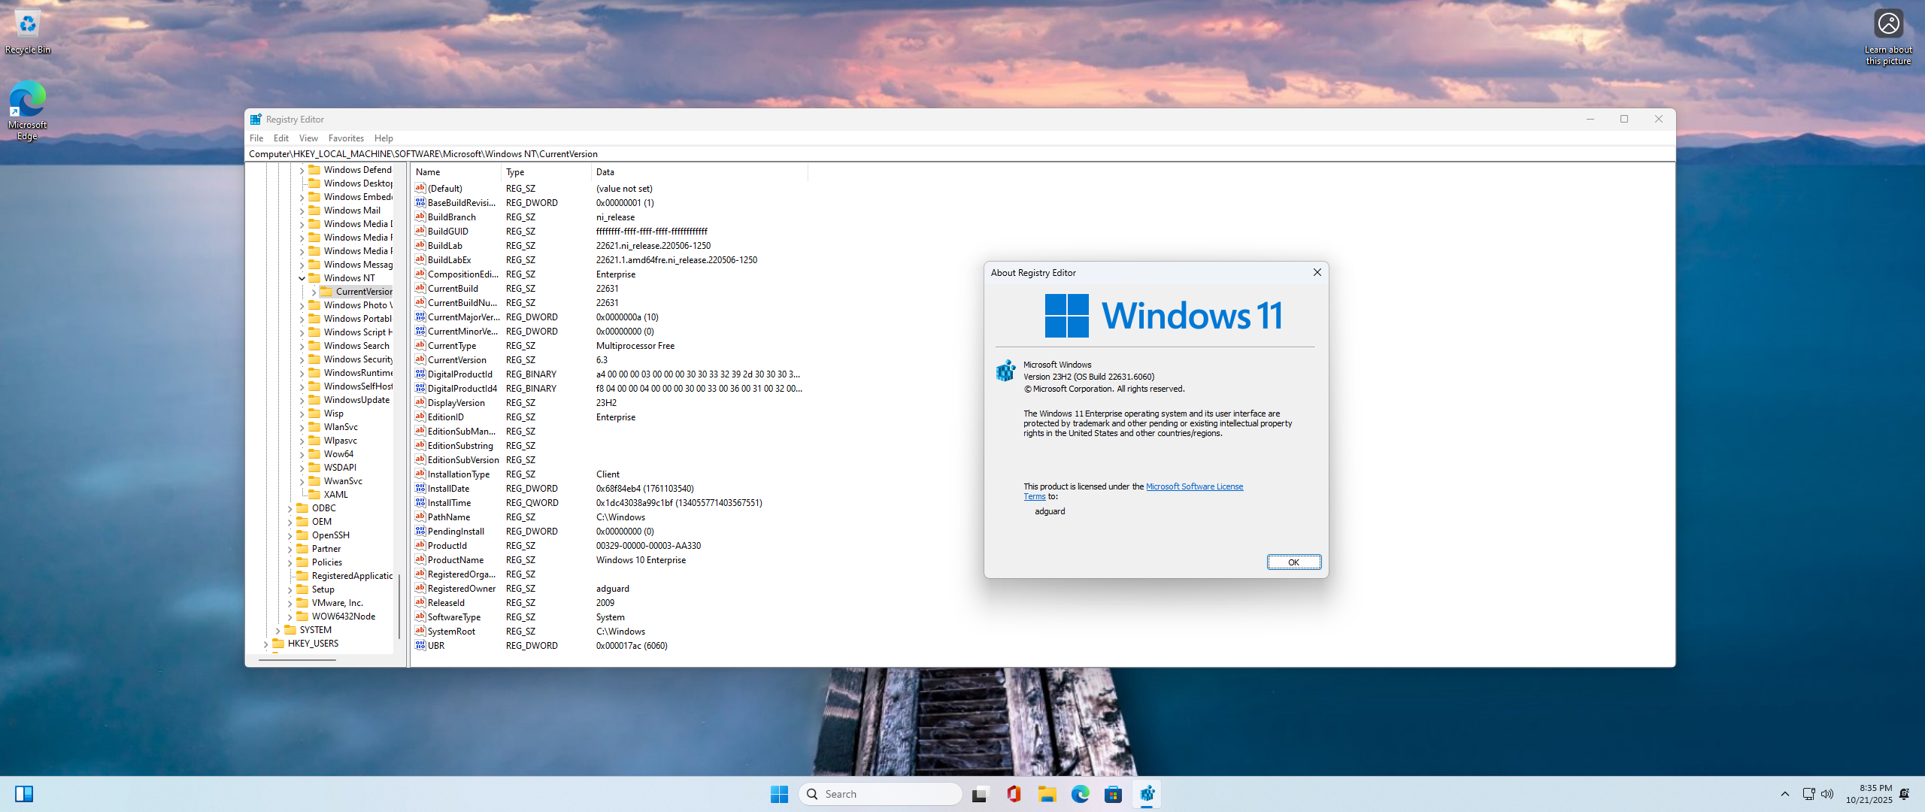The image size is (1925, 812).
Task: Launch File Explorer from the taskbar
Action: 1047,794
